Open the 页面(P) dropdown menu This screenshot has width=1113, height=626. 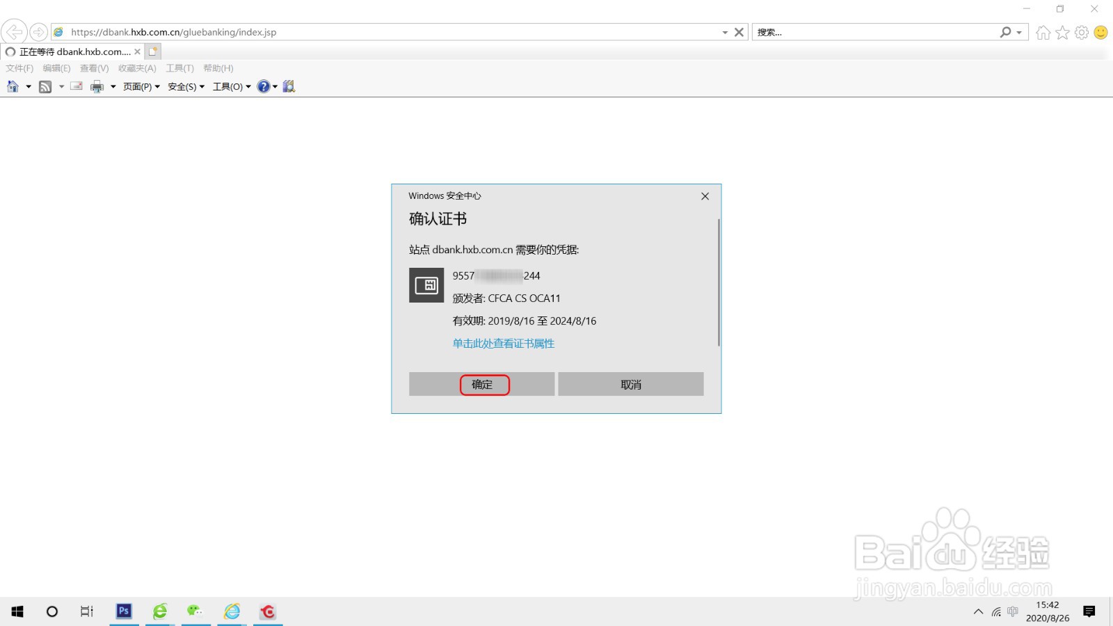tap(141, 86)
